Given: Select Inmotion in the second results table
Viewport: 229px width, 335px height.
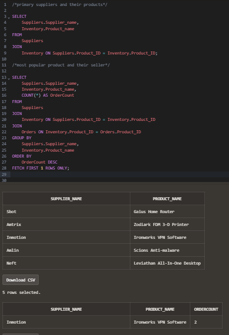Looking at the screenshot, I should 66,322.
